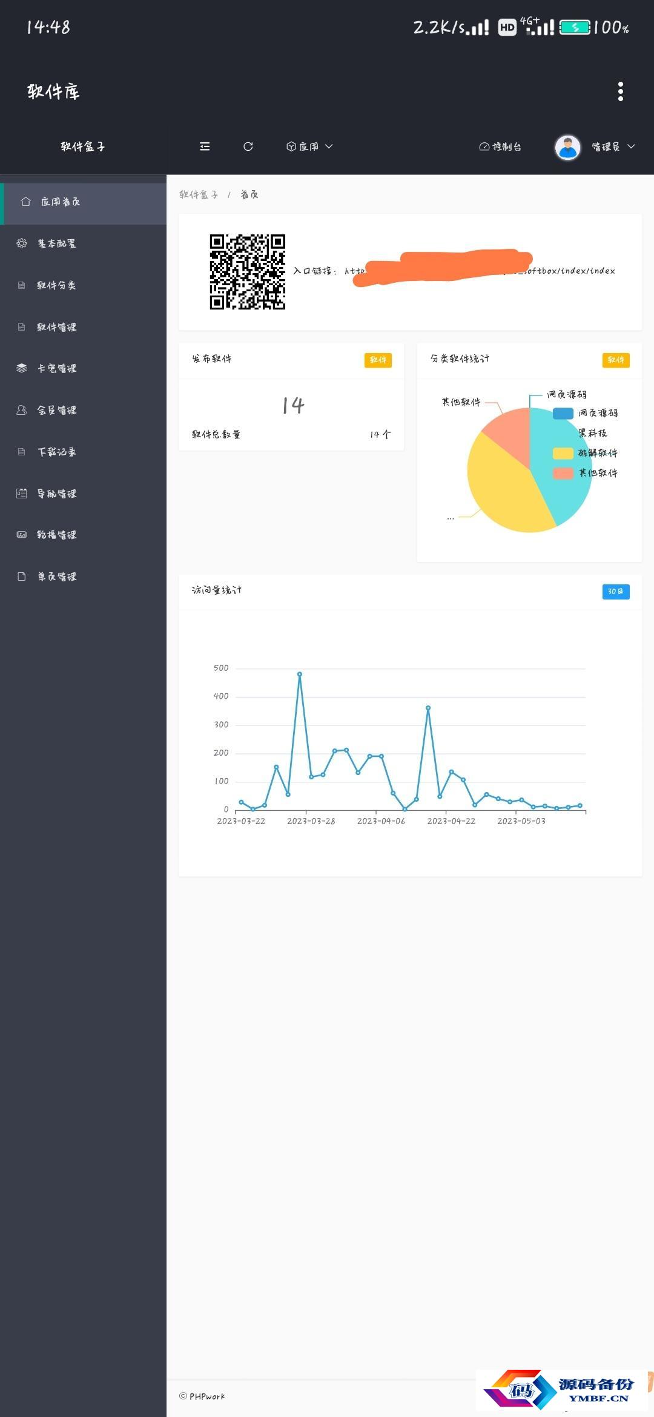Click the yellow 软件 badge on 发布软件 card
This screenshot has height=1417, width=654.
pyautogui.click(x=378, y=360)
